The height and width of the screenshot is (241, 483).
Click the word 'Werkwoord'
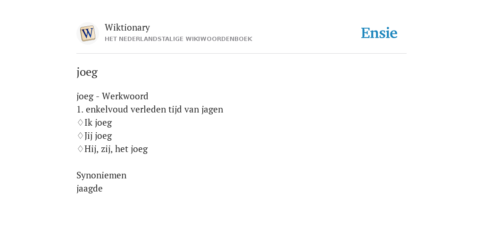[x=125, y=96]
